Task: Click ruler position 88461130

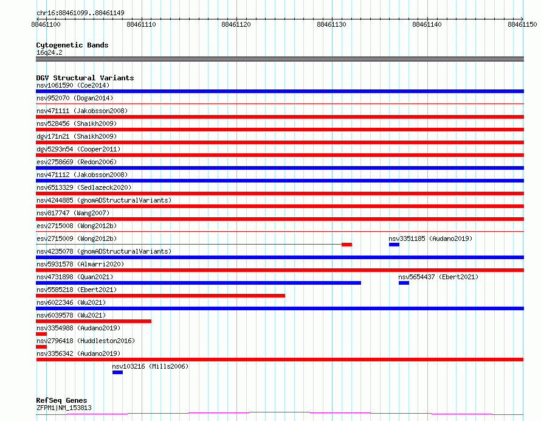Action: tap(331, 24)
